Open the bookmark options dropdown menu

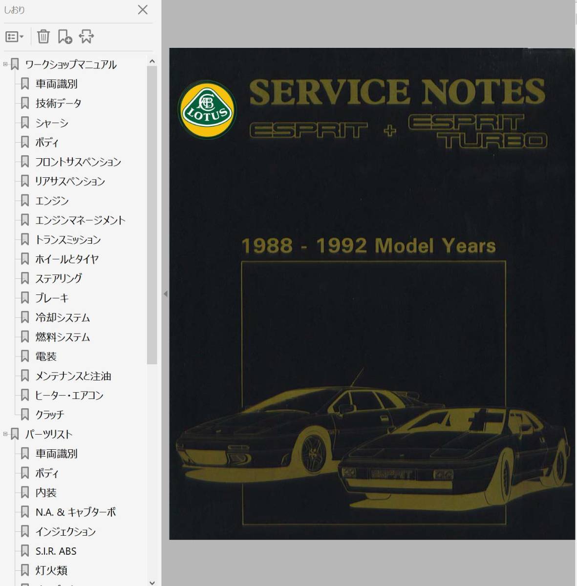click(x=14, y=37)
